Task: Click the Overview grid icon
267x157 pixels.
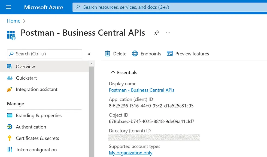Action: tap(10, 66)
